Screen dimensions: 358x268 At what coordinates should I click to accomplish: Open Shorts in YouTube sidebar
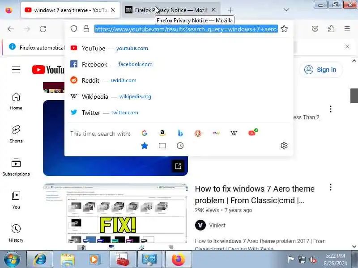16,134
